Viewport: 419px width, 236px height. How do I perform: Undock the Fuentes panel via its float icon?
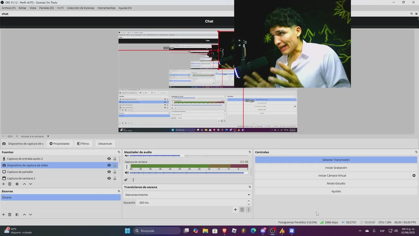click(x=119, y=152)
